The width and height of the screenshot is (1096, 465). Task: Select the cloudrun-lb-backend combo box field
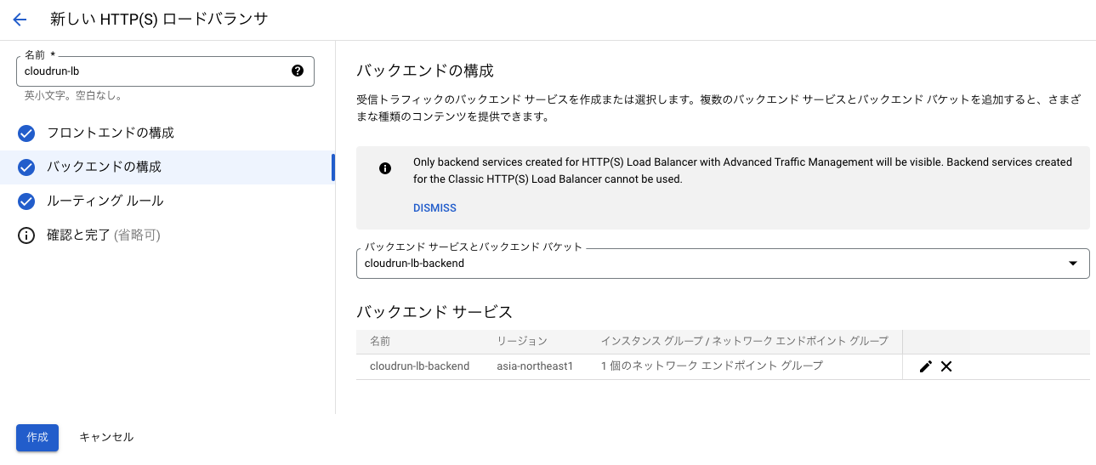pyautogui.click(x=723, y=264)
